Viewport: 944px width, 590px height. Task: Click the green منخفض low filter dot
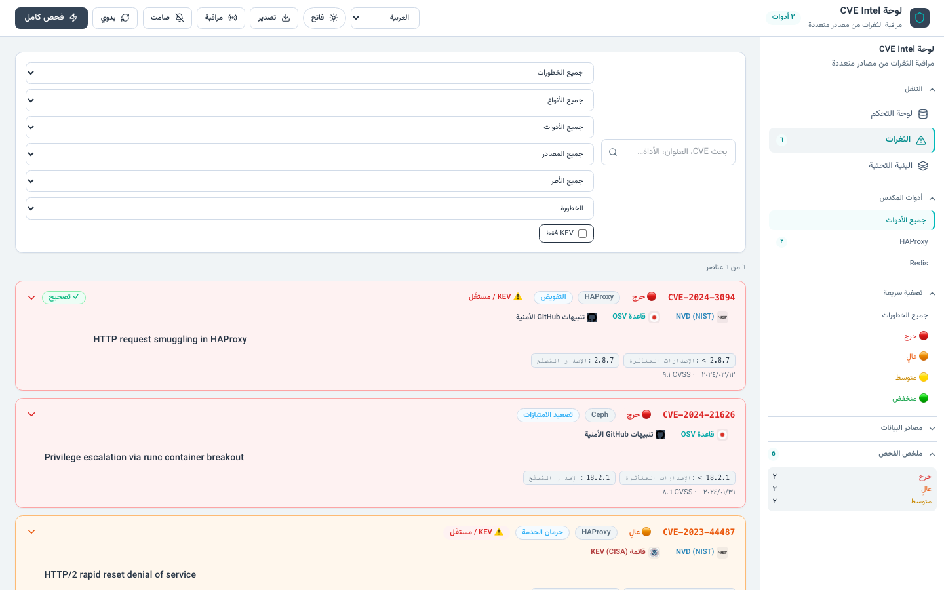[x=924, y=398]
